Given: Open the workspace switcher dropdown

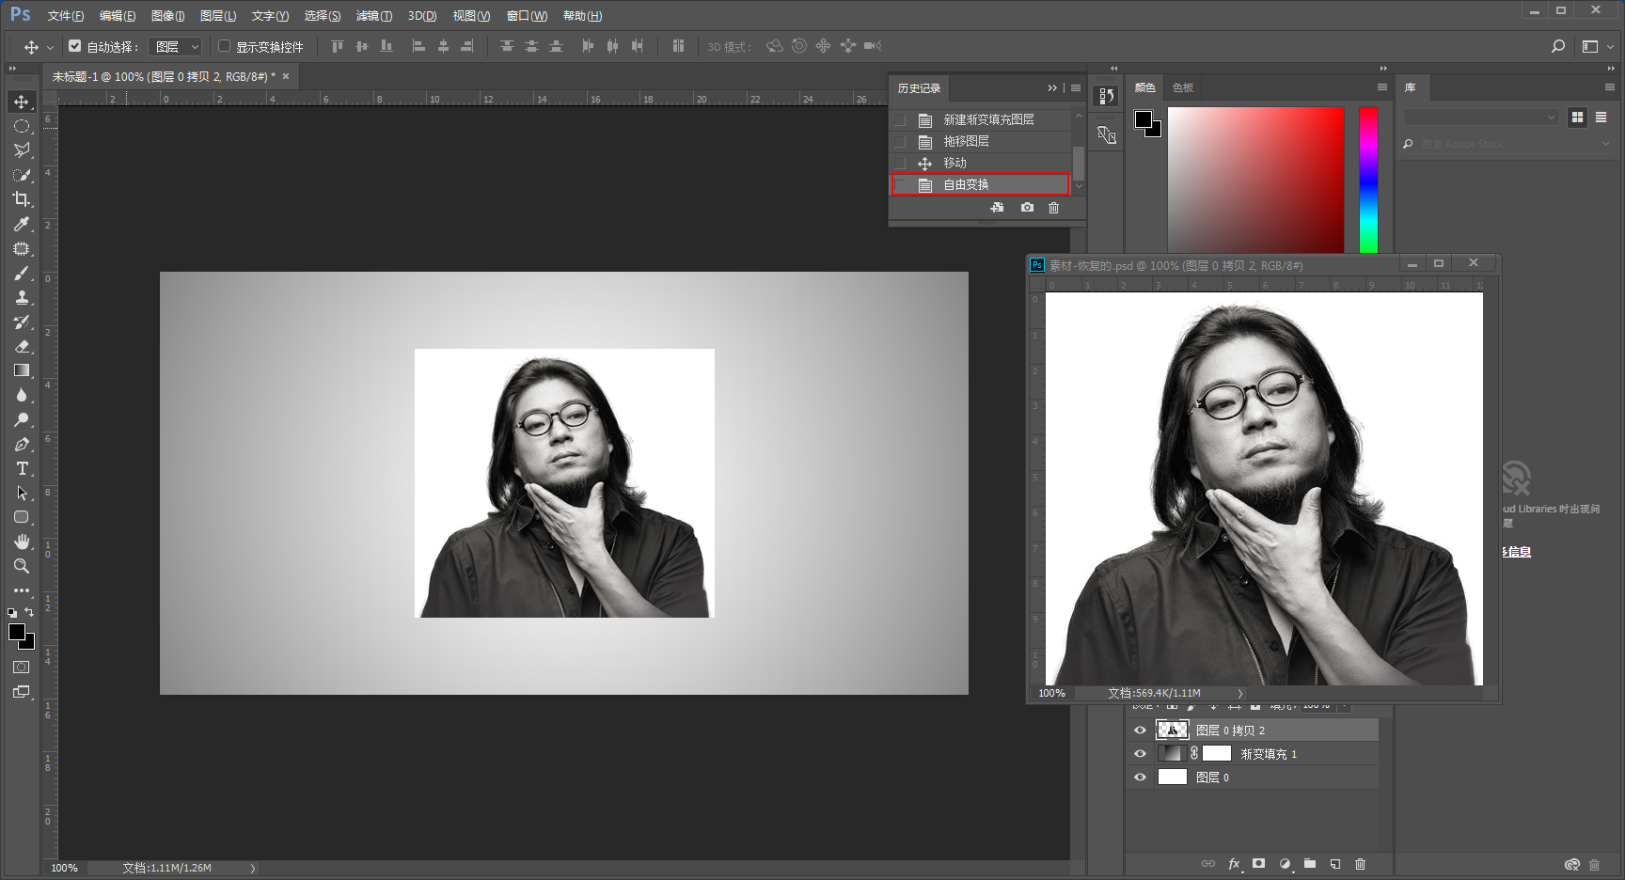Looking at the screenshot, I should [1596, 46].
